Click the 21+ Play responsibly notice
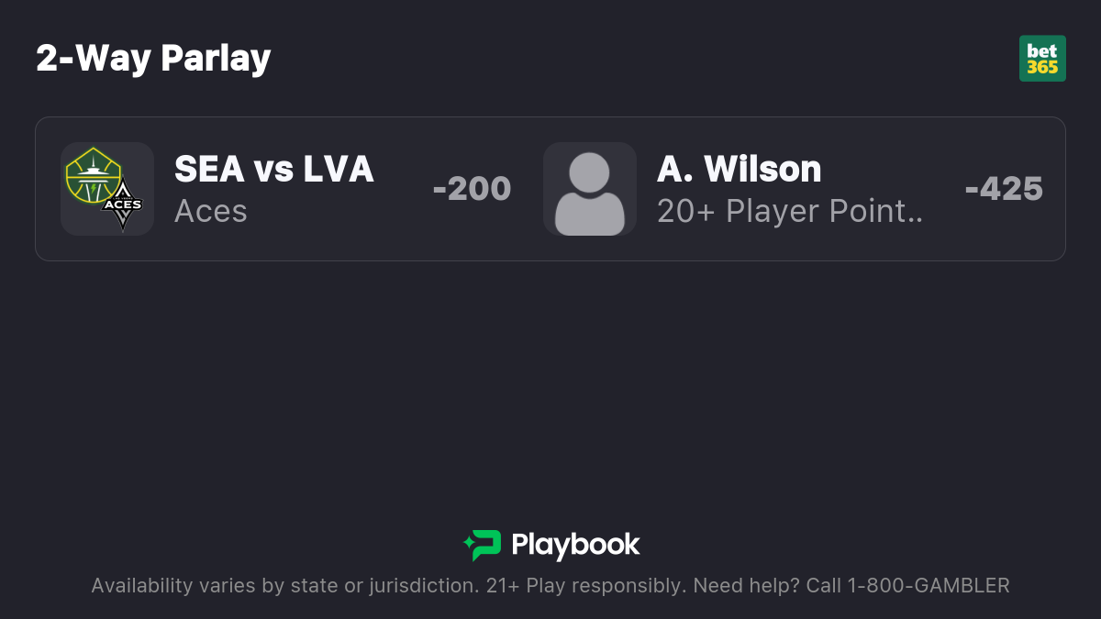Image resolution: width=1101 pixels, height=619 pixels. (x=584, y=585)
